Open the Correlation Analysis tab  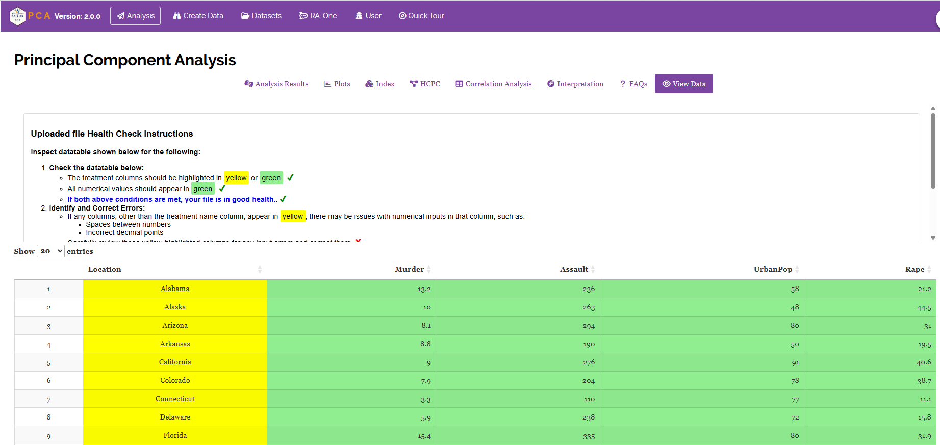point(493,84)
